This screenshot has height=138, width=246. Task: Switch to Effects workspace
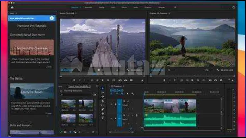(124, 7)
